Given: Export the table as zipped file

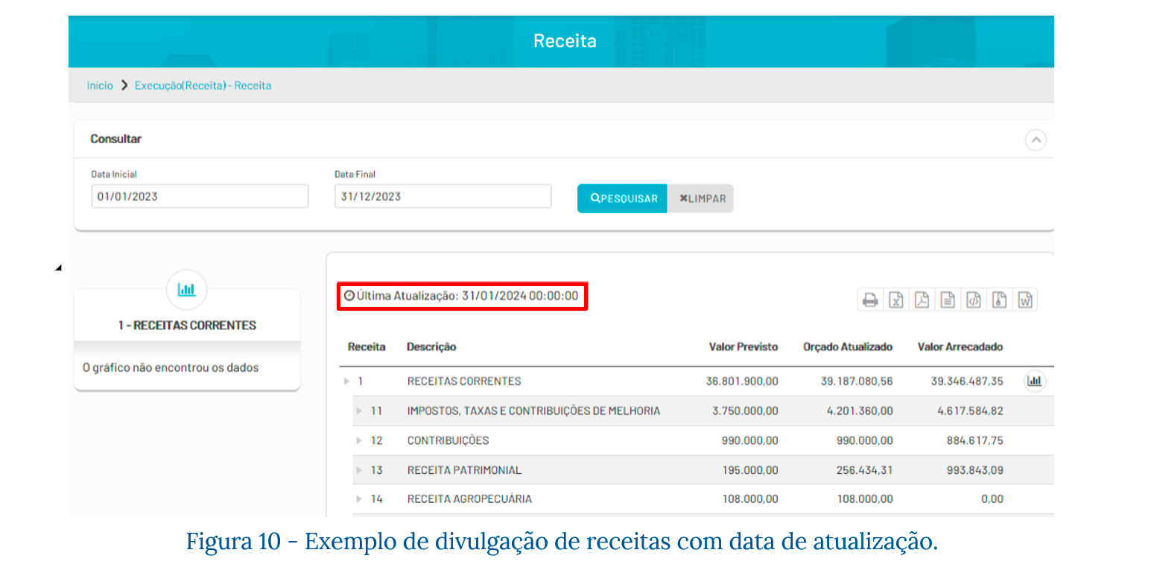Looking at the screenshot, I should click(x=999, y=300).
